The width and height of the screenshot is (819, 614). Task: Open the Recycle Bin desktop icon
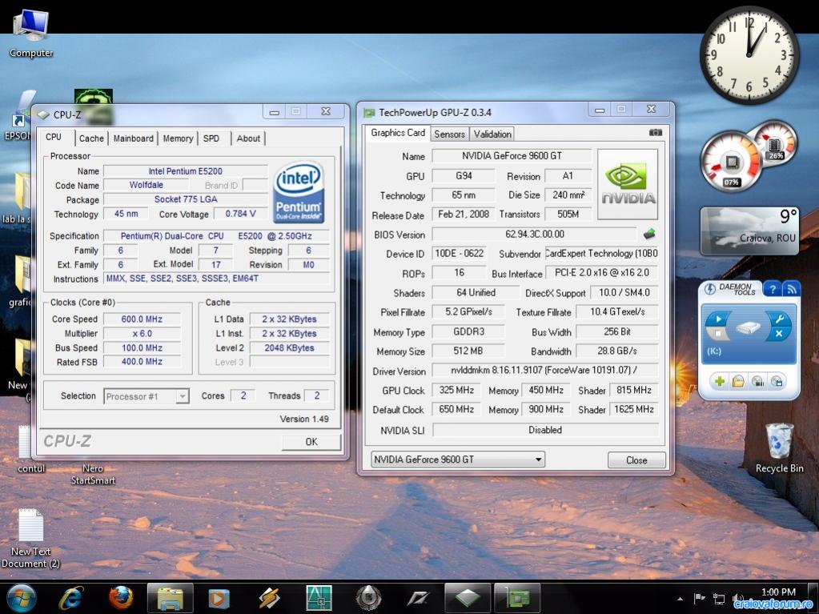click(x=779, y=448)
